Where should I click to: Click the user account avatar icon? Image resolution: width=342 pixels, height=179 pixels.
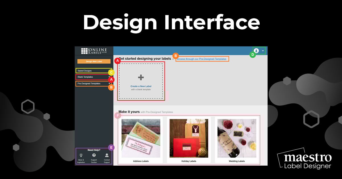click(256, 51)
